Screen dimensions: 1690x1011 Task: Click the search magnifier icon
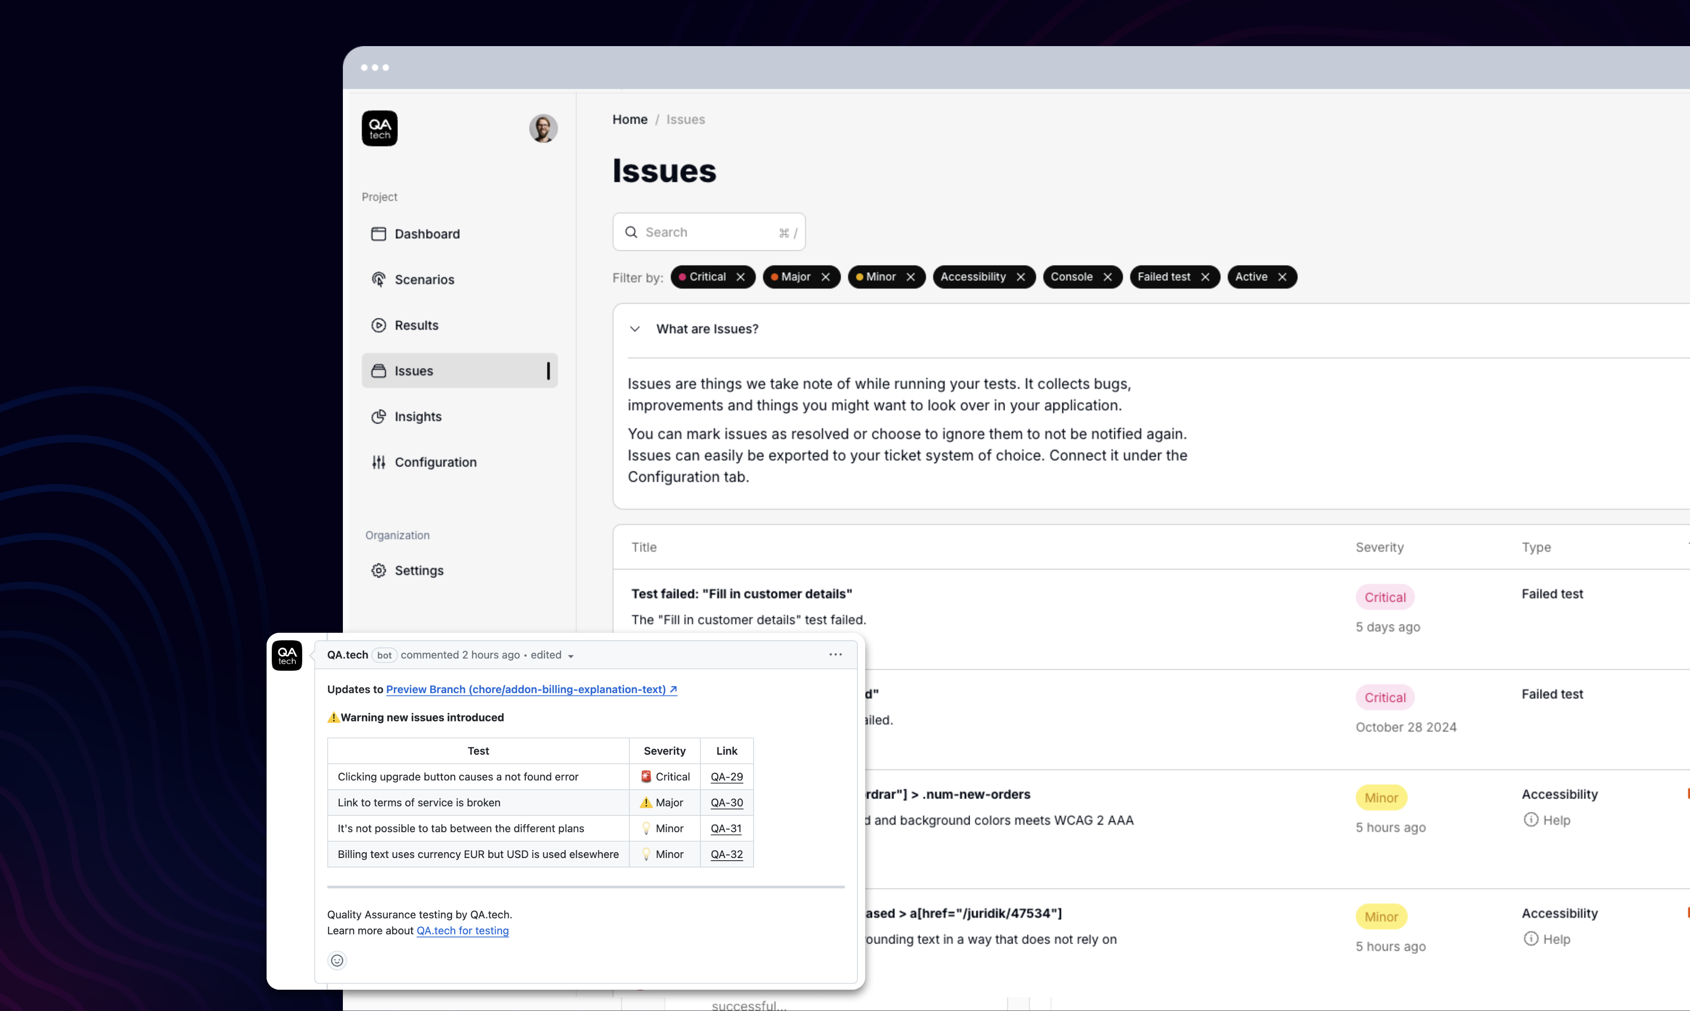click(x=631, y=231)
